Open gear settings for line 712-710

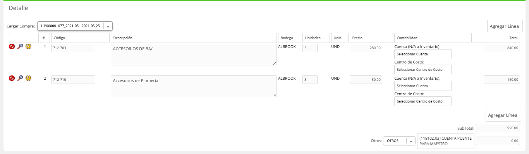click(28, 78)
